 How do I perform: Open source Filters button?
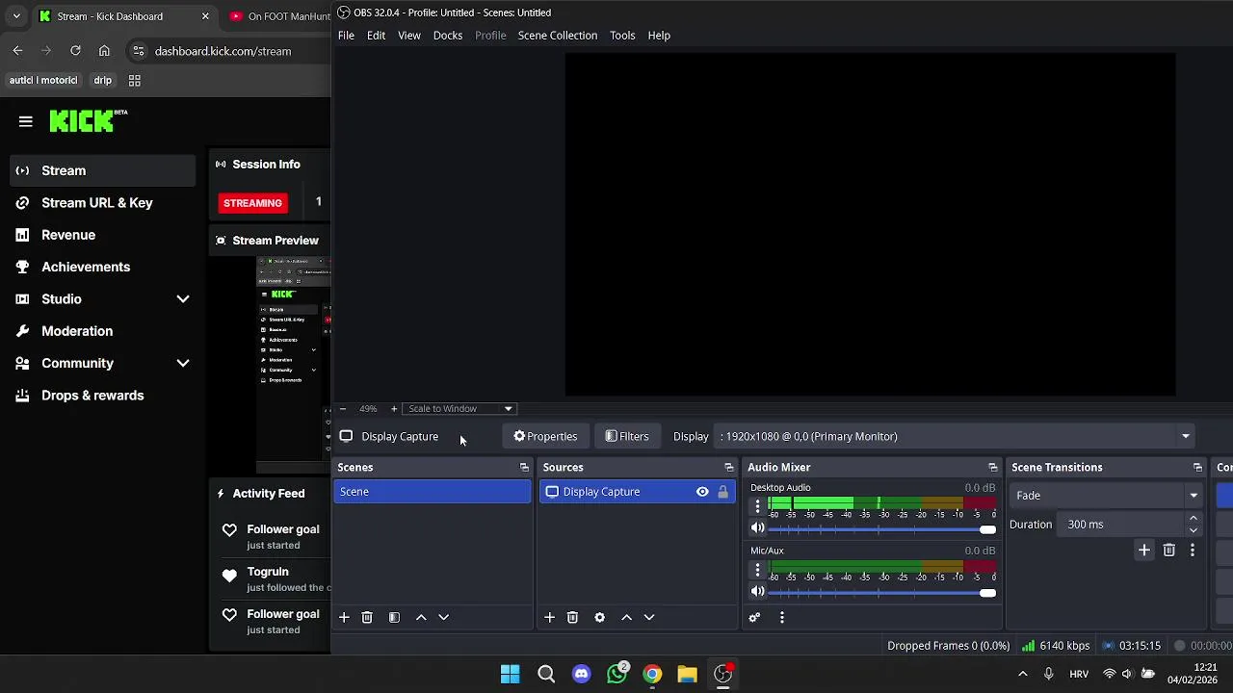tap(627, 437)
